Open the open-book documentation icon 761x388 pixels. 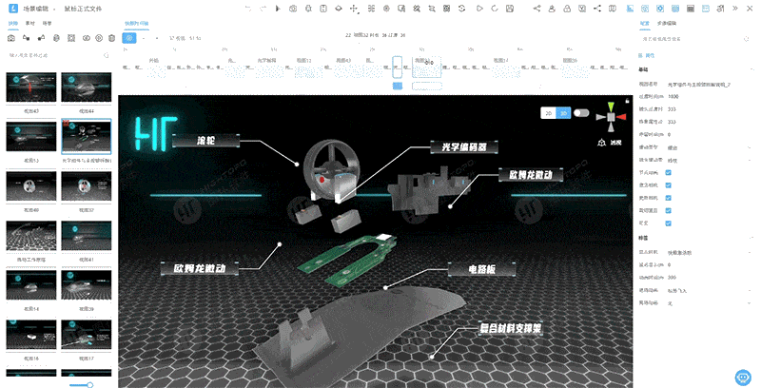(613, 9)
